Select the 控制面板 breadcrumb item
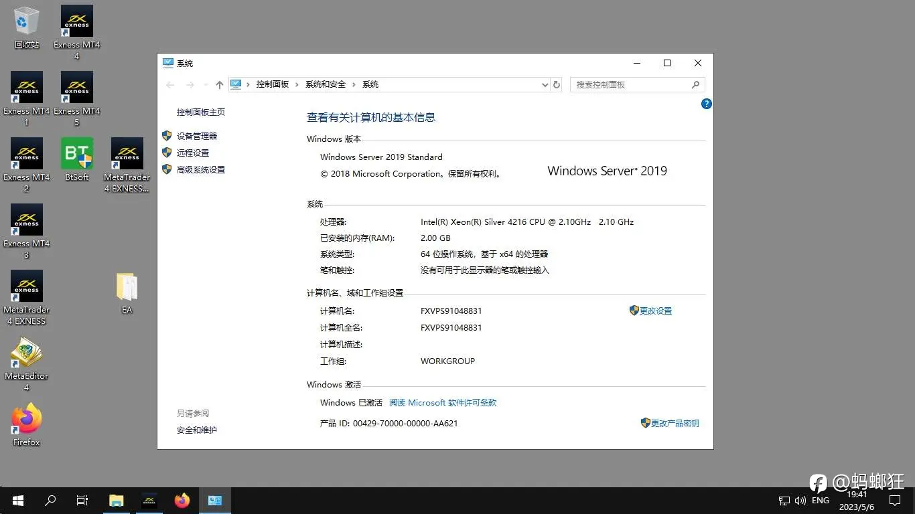915x514 pixels. point(273,84)
